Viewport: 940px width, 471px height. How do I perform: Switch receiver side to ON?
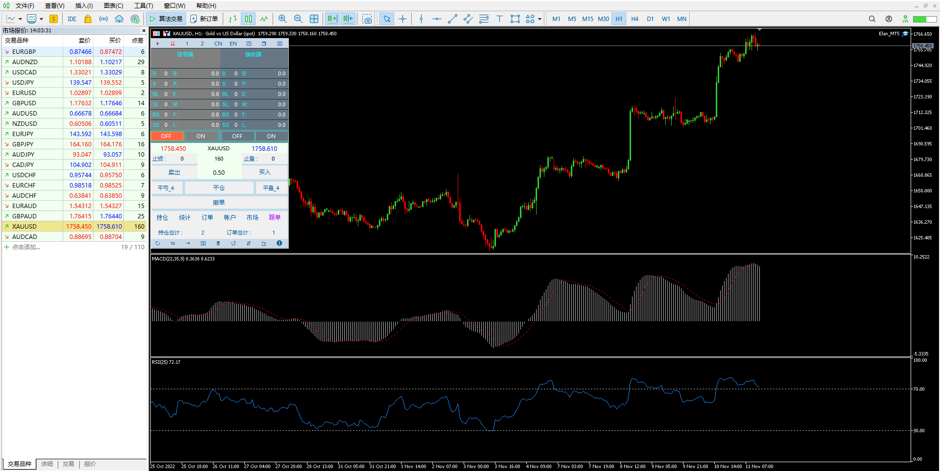[x=271, y=136]
